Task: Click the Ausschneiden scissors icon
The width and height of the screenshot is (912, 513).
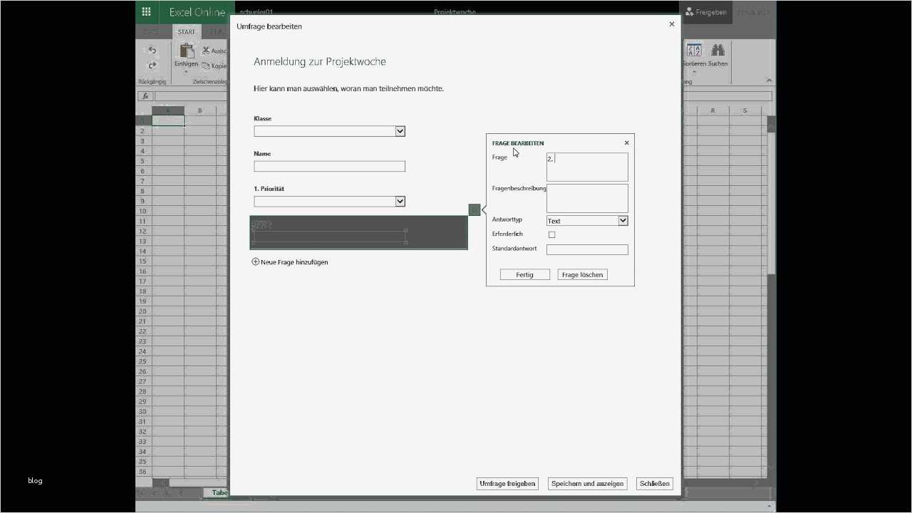Action: click(x=205, y=50)
